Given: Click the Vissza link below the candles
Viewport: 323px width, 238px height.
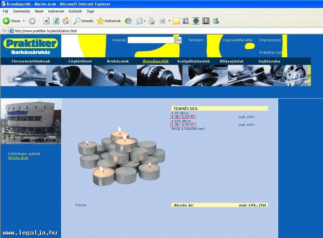Looking at the screenshot, I should (x=81, y=205).
